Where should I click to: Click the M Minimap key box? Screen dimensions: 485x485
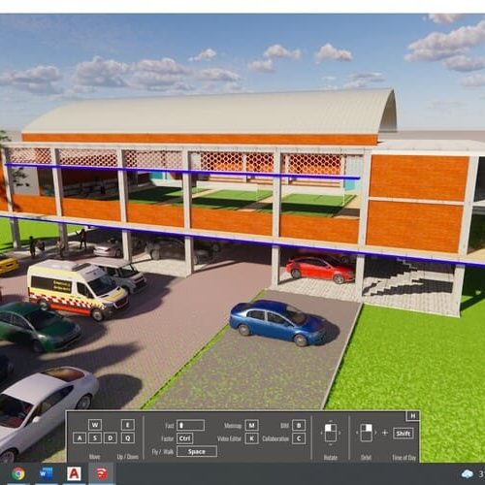pyautogui.click(x=251, y=425)
